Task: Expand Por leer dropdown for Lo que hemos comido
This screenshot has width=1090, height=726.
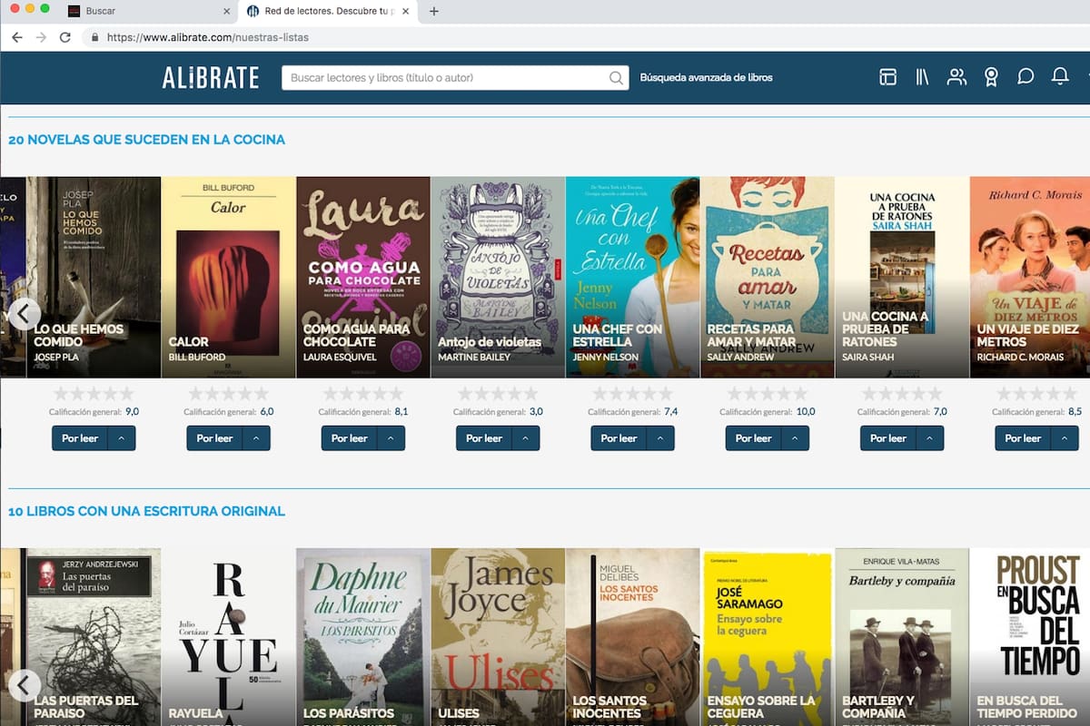Action: point(122,438)
